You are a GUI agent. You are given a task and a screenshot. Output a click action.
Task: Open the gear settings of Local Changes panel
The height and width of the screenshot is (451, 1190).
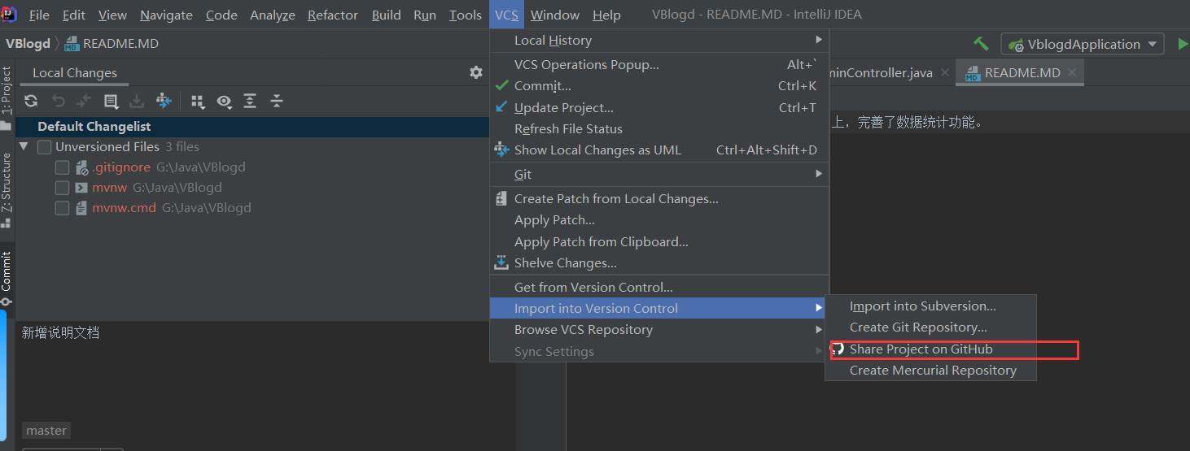pyautogui.click(x=476, y=72)
